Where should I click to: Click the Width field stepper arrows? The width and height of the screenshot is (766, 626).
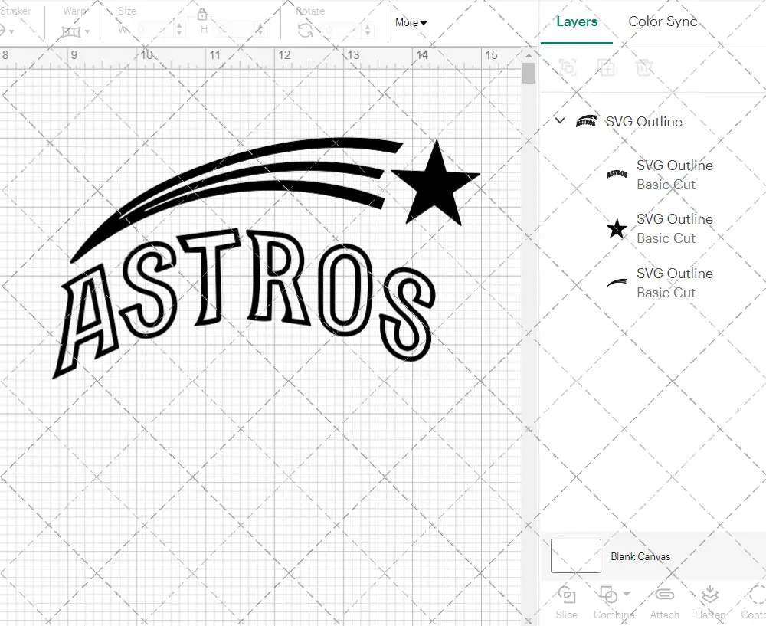(x=179, y=29)
